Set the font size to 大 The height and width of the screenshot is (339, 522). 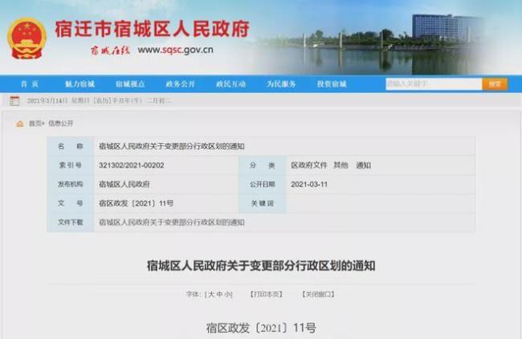211,294
